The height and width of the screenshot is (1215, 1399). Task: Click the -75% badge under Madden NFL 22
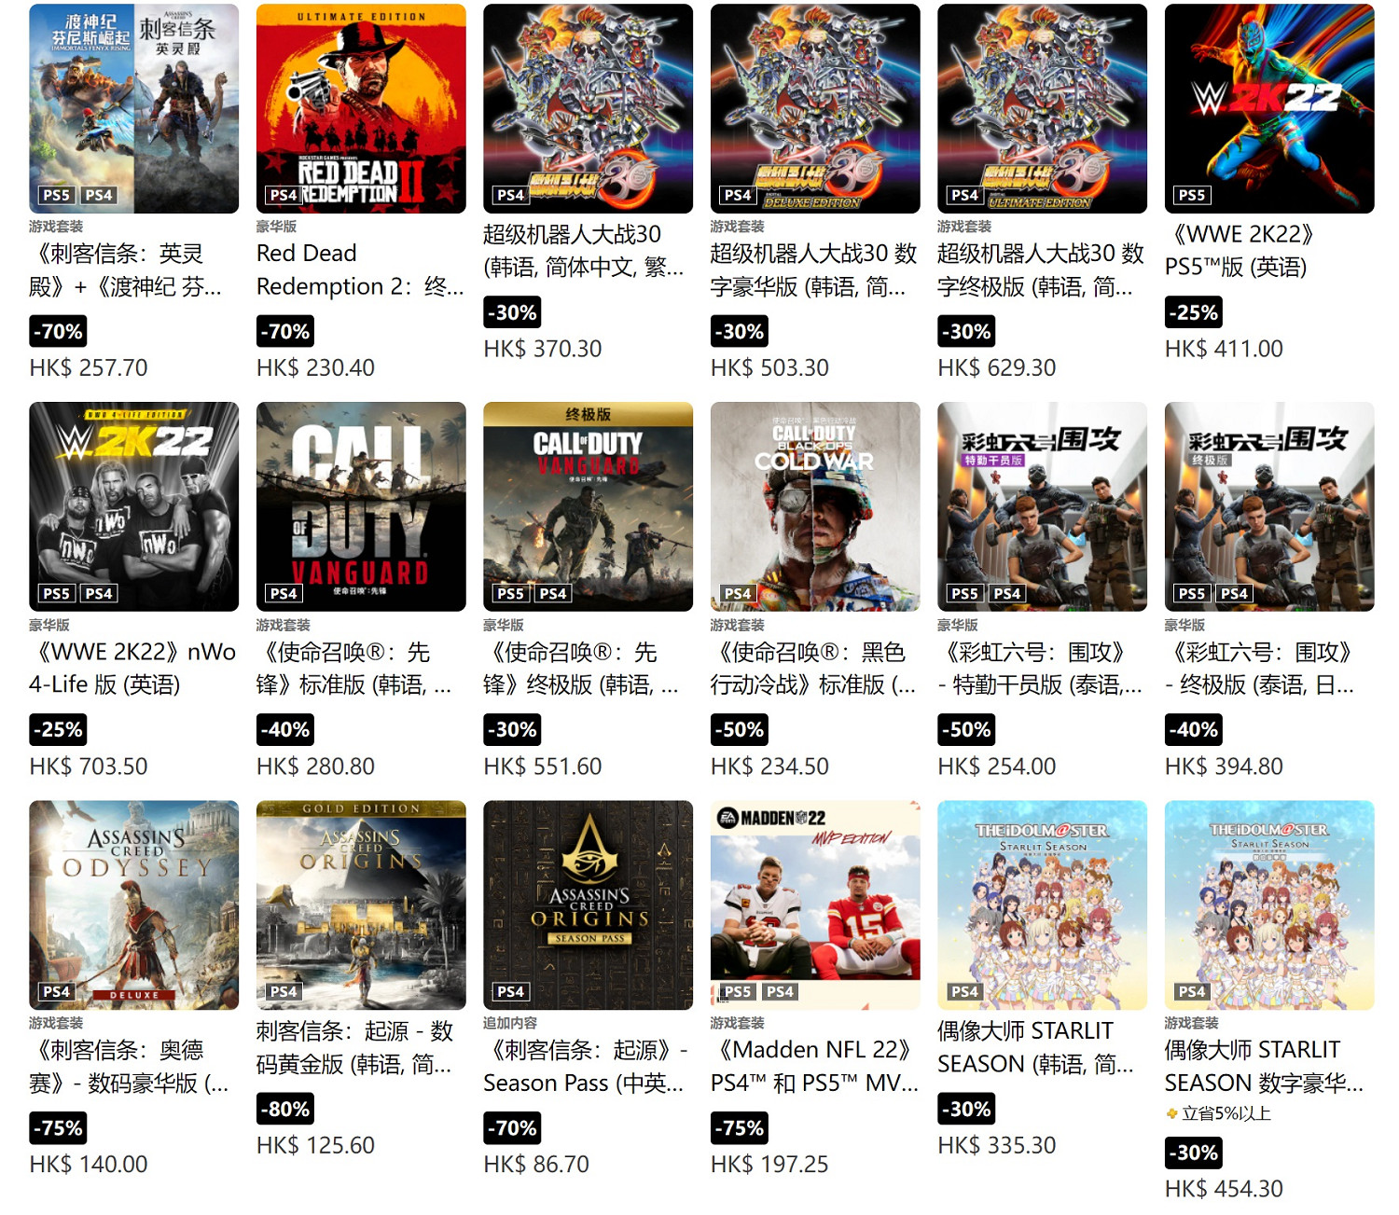tap(740, 1128)
